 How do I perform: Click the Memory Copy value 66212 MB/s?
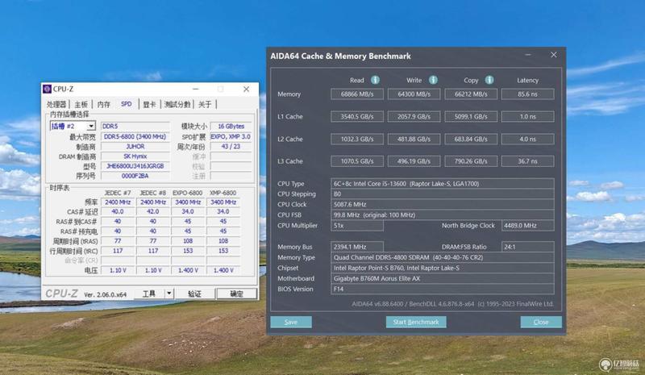tap(471, 94)
